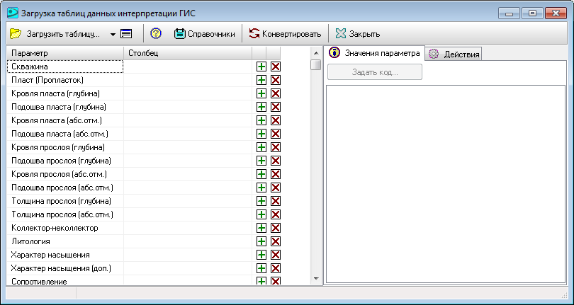Open Справочники reference books

[204, 34]
